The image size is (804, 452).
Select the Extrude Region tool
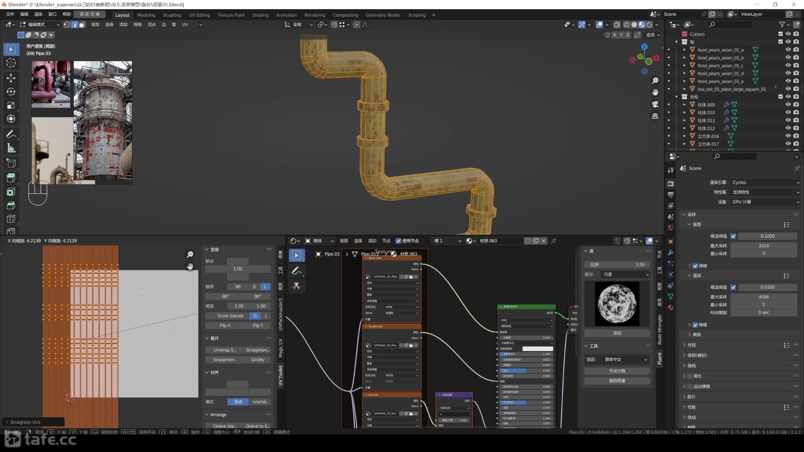11,178
